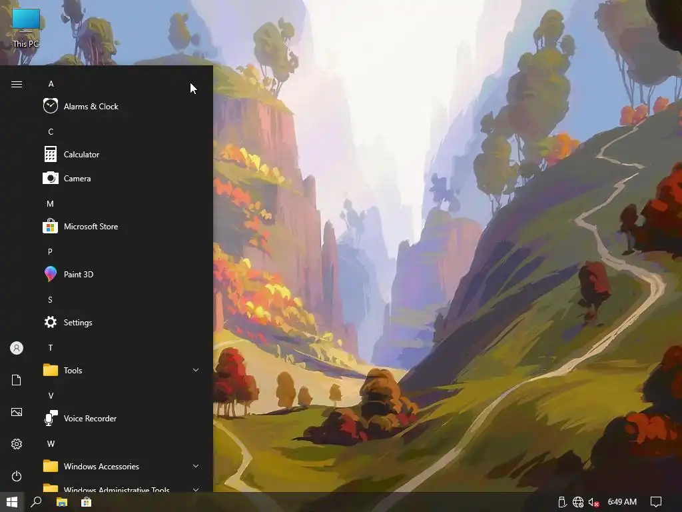Click the P section letter header
The image size is (682, 512).
click(50, 251)
